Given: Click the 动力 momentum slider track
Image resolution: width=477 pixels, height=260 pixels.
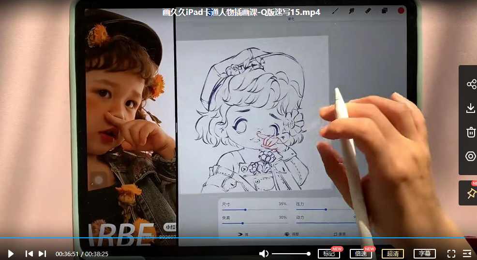Looking at the screenshot, I should click(326, 223).
